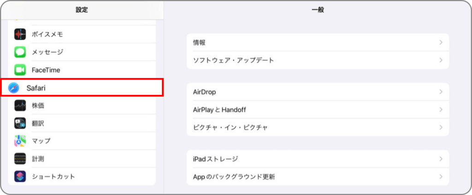Tap the Safari compass icon
Viewport: 472px width, 195px height.
click(13, 88)
